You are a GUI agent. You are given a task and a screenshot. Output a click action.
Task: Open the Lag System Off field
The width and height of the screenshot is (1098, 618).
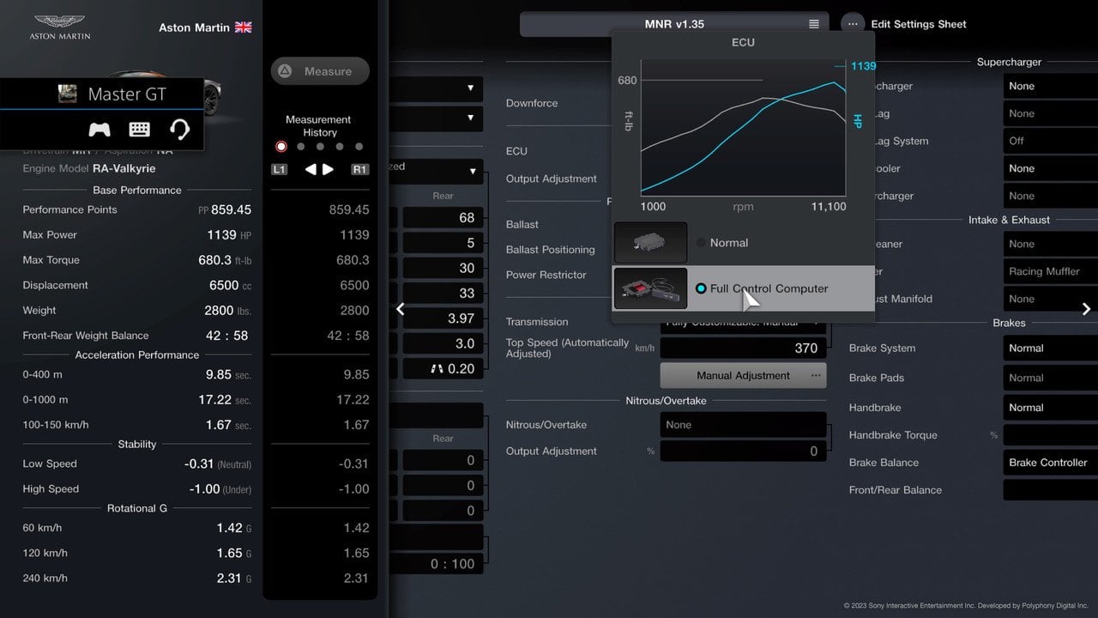1050,141
